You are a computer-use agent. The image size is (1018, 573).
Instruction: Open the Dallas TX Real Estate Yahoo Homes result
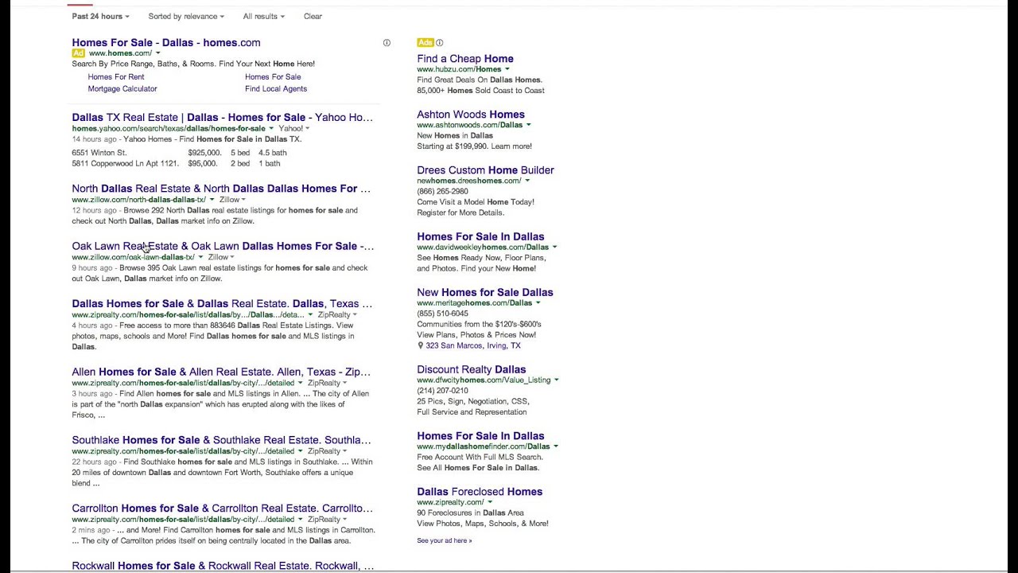tap(222, 117)
